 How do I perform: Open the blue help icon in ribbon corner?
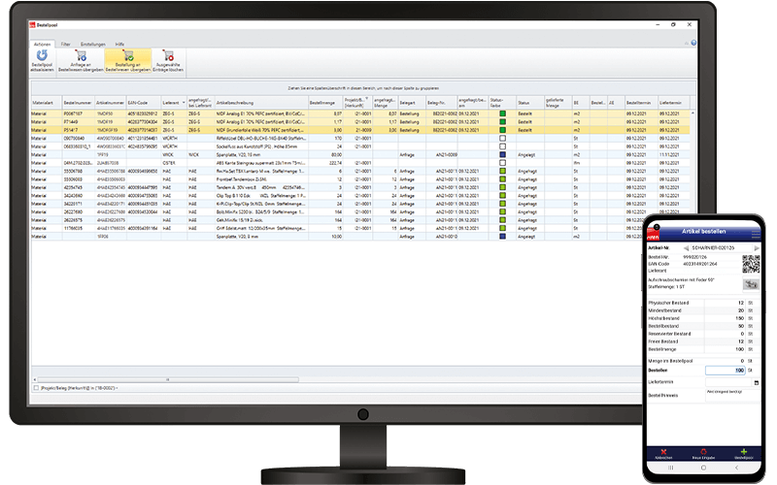pyautogui.click(x=693, y=43)
